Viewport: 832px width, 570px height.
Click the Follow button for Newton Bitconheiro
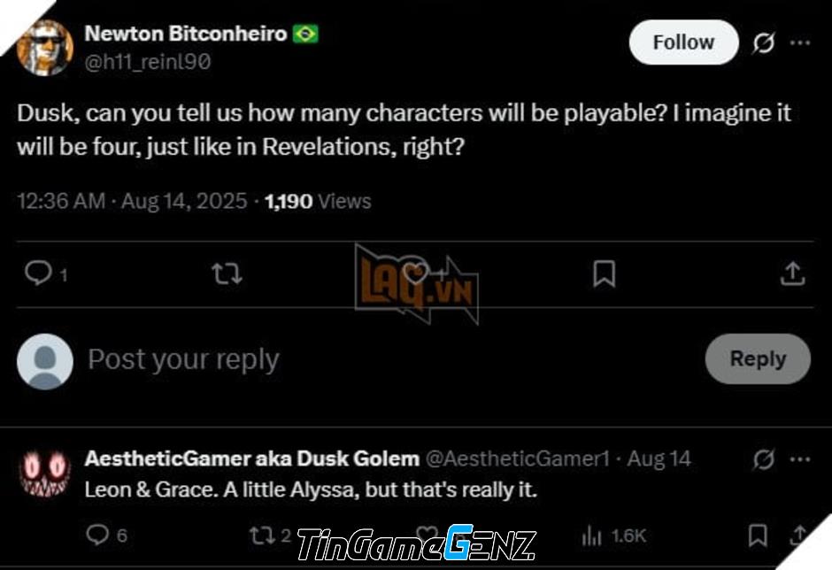point(683,42)
